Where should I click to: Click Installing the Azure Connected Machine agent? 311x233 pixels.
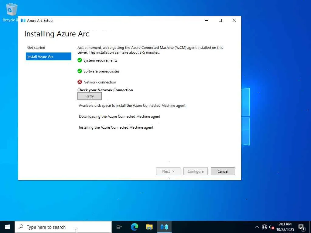pos(116,127)
